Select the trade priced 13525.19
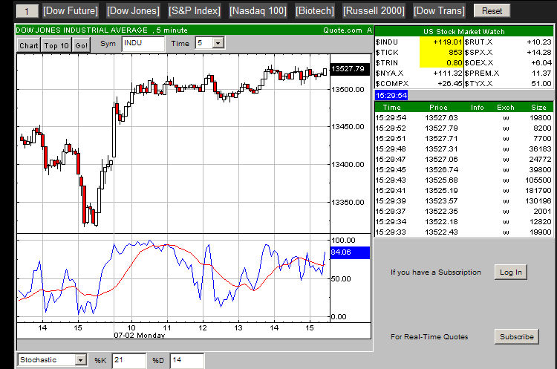The height and width of the screenshot is (369, 557). tap(463, 190)
